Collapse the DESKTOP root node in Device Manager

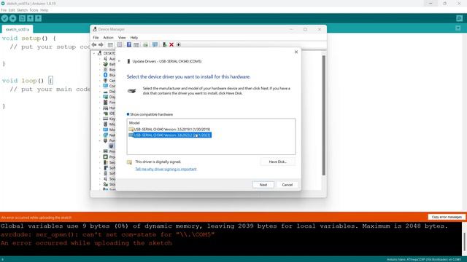click(94, 53)
